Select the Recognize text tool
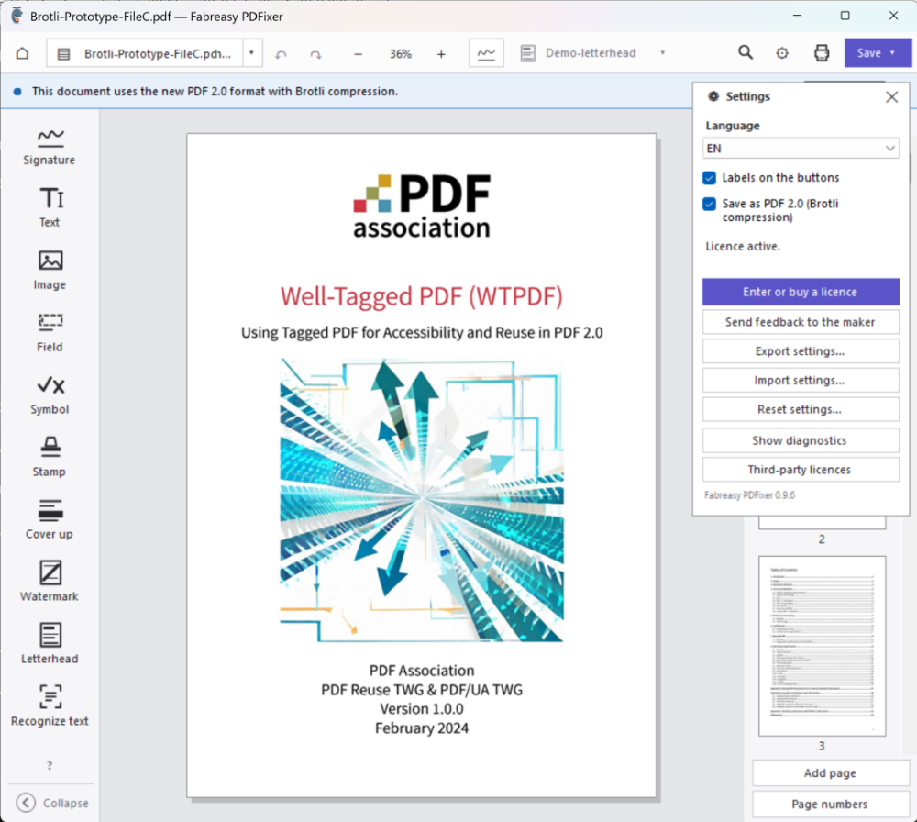This screenshot has height=822, width=917. point(50,706)
